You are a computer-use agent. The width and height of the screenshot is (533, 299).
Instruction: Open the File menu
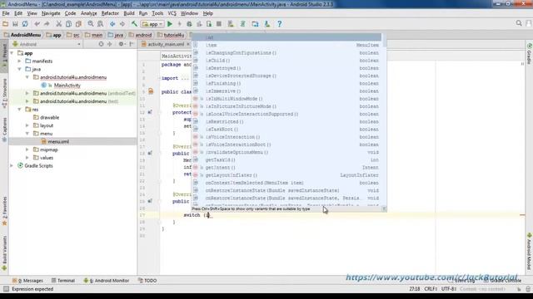[6, 13]
